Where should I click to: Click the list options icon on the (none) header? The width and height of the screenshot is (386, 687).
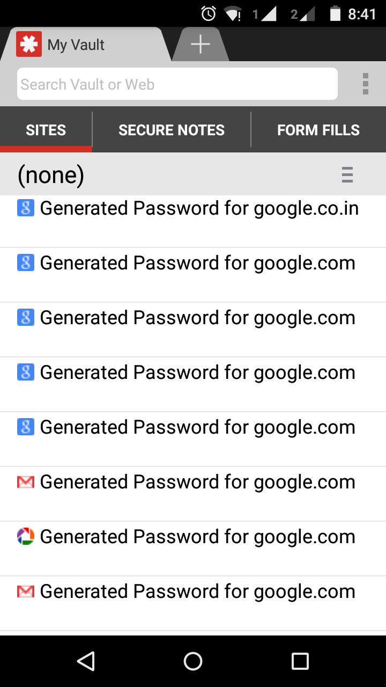click(x=347, y=174)
